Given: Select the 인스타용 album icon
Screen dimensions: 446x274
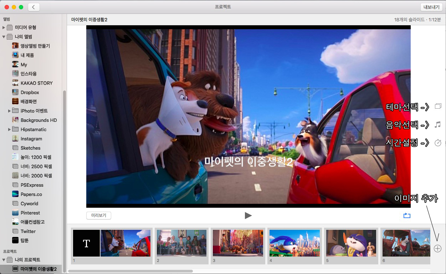Looking at the screenshot, I should [x=15, y=74].
